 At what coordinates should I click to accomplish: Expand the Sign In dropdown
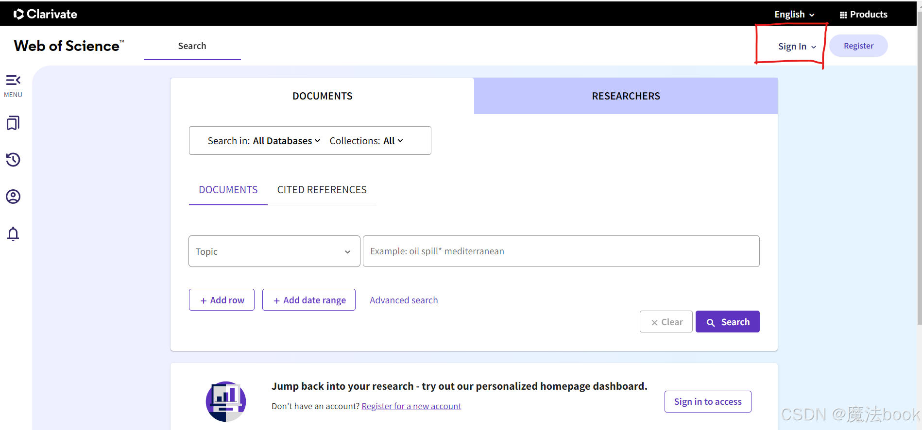pos(797,47)
